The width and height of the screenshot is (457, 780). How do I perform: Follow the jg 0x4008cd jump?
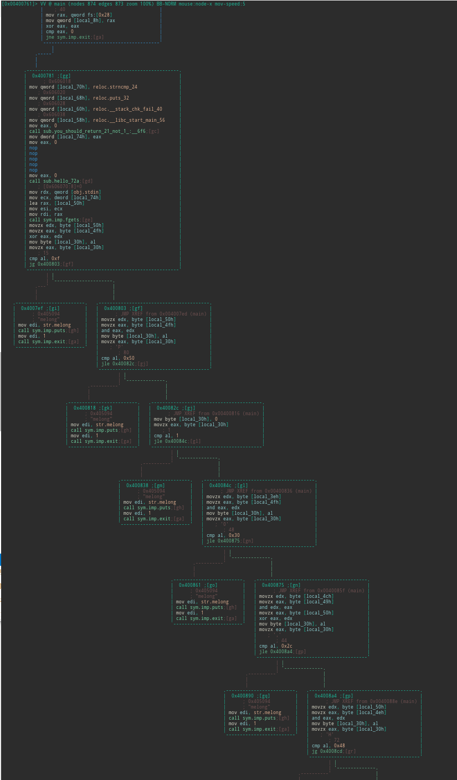click(x=333, y=751)
